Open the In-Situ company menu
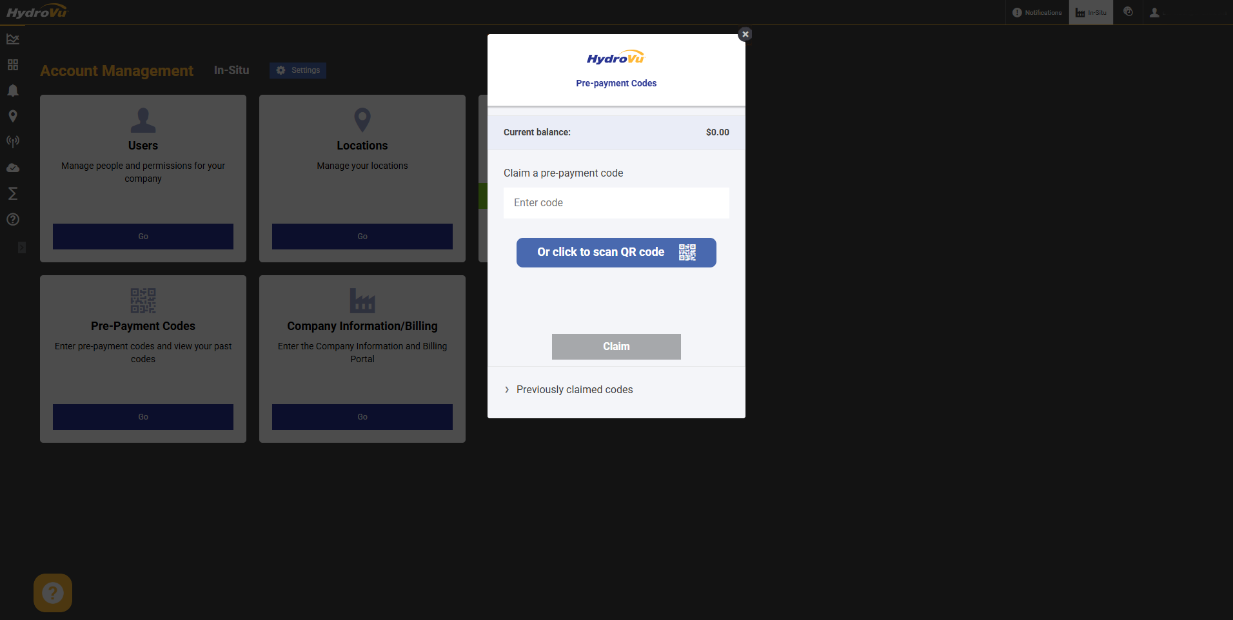 coord(1091,12)
